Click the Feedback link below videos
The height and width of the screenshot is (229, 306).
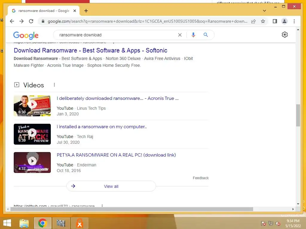(201, 178)
